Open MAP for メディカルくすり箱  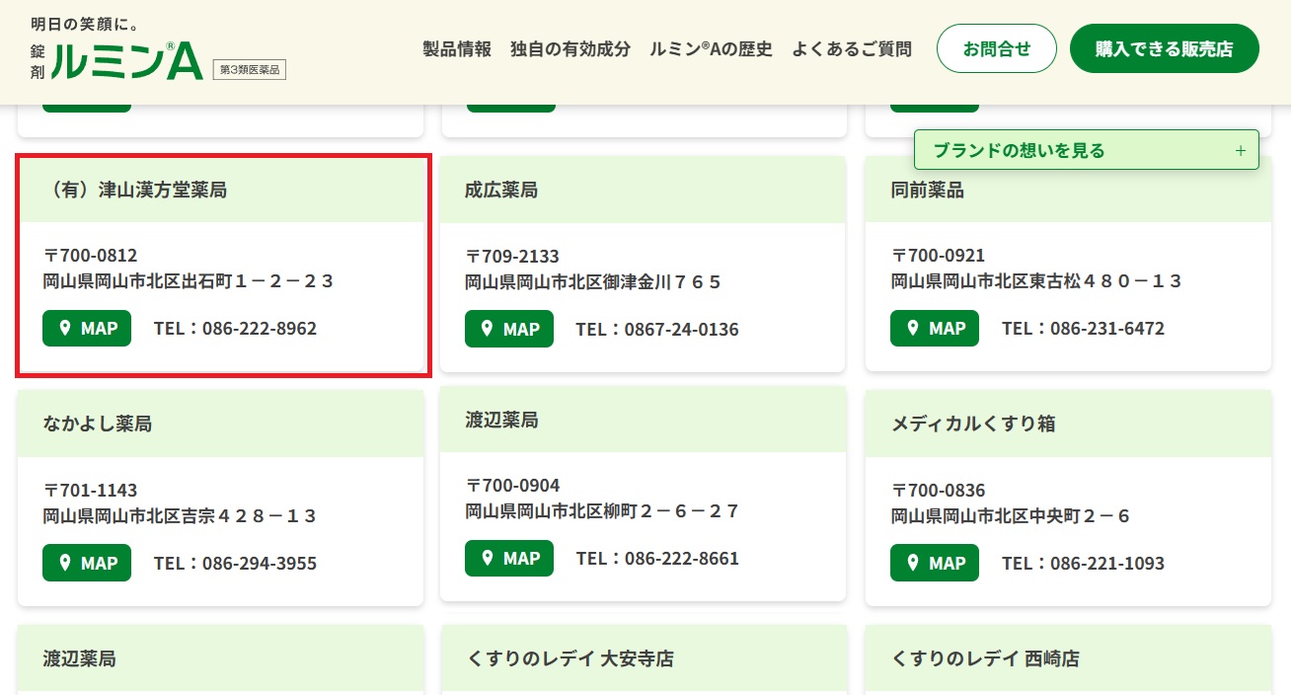[x=935, y=563]
